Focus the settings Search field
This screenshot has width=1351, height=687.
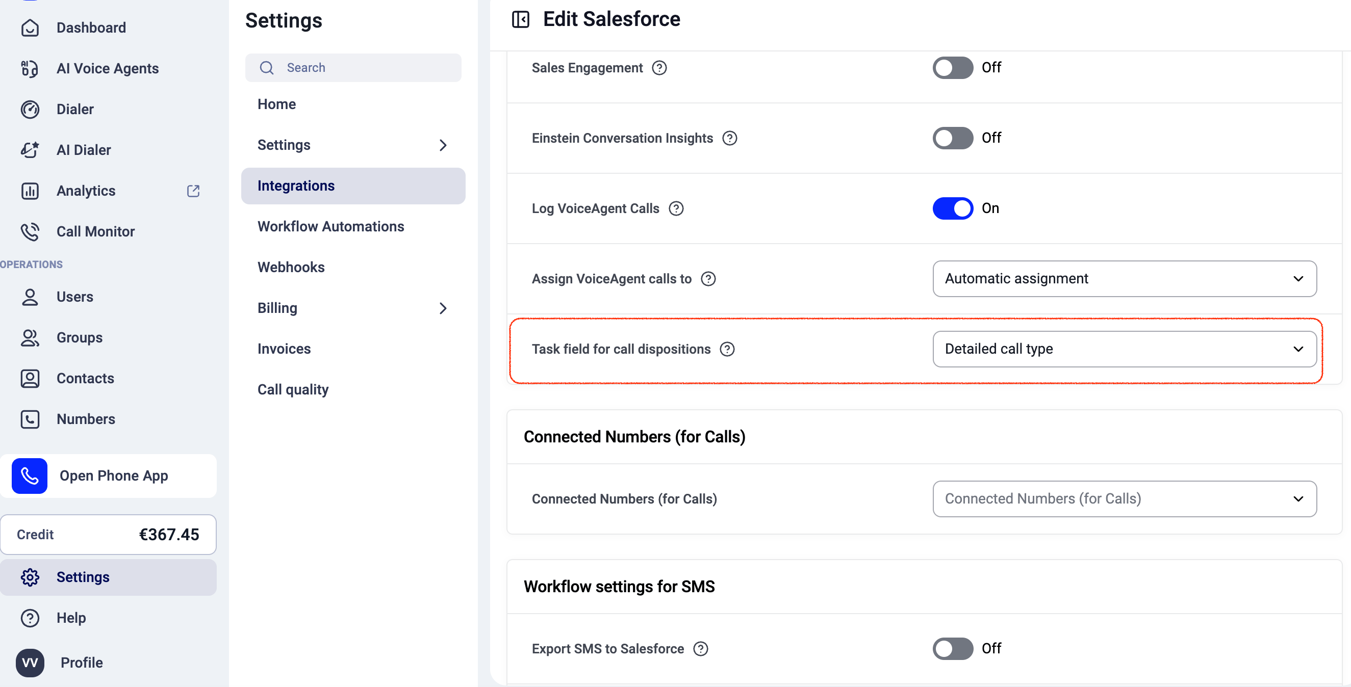[x=353, y=68]
